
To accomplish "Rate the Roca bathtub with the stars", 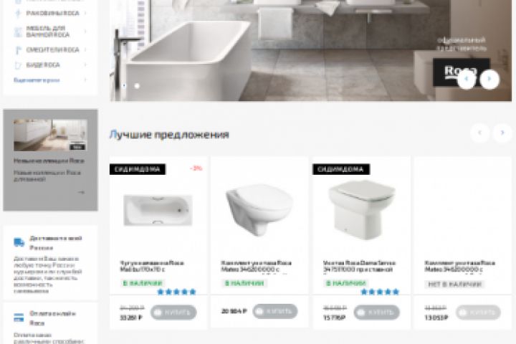I will [177, 292].
